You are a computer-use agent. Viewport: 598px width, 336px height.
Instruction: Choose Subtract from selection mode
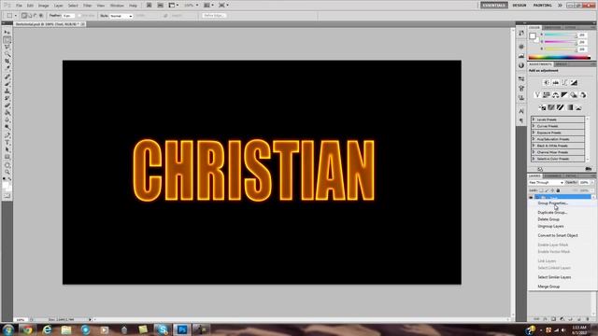pos(36,16)
